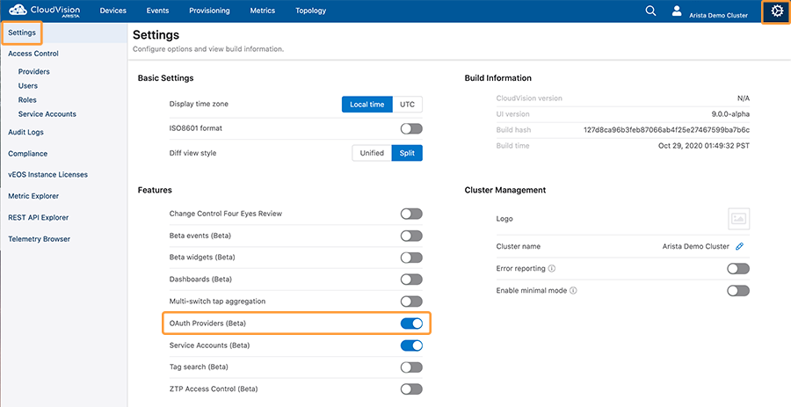This screenshot has height=407, width=791.
Task: Open Roles under Access Control
Action: coord(27,100)
